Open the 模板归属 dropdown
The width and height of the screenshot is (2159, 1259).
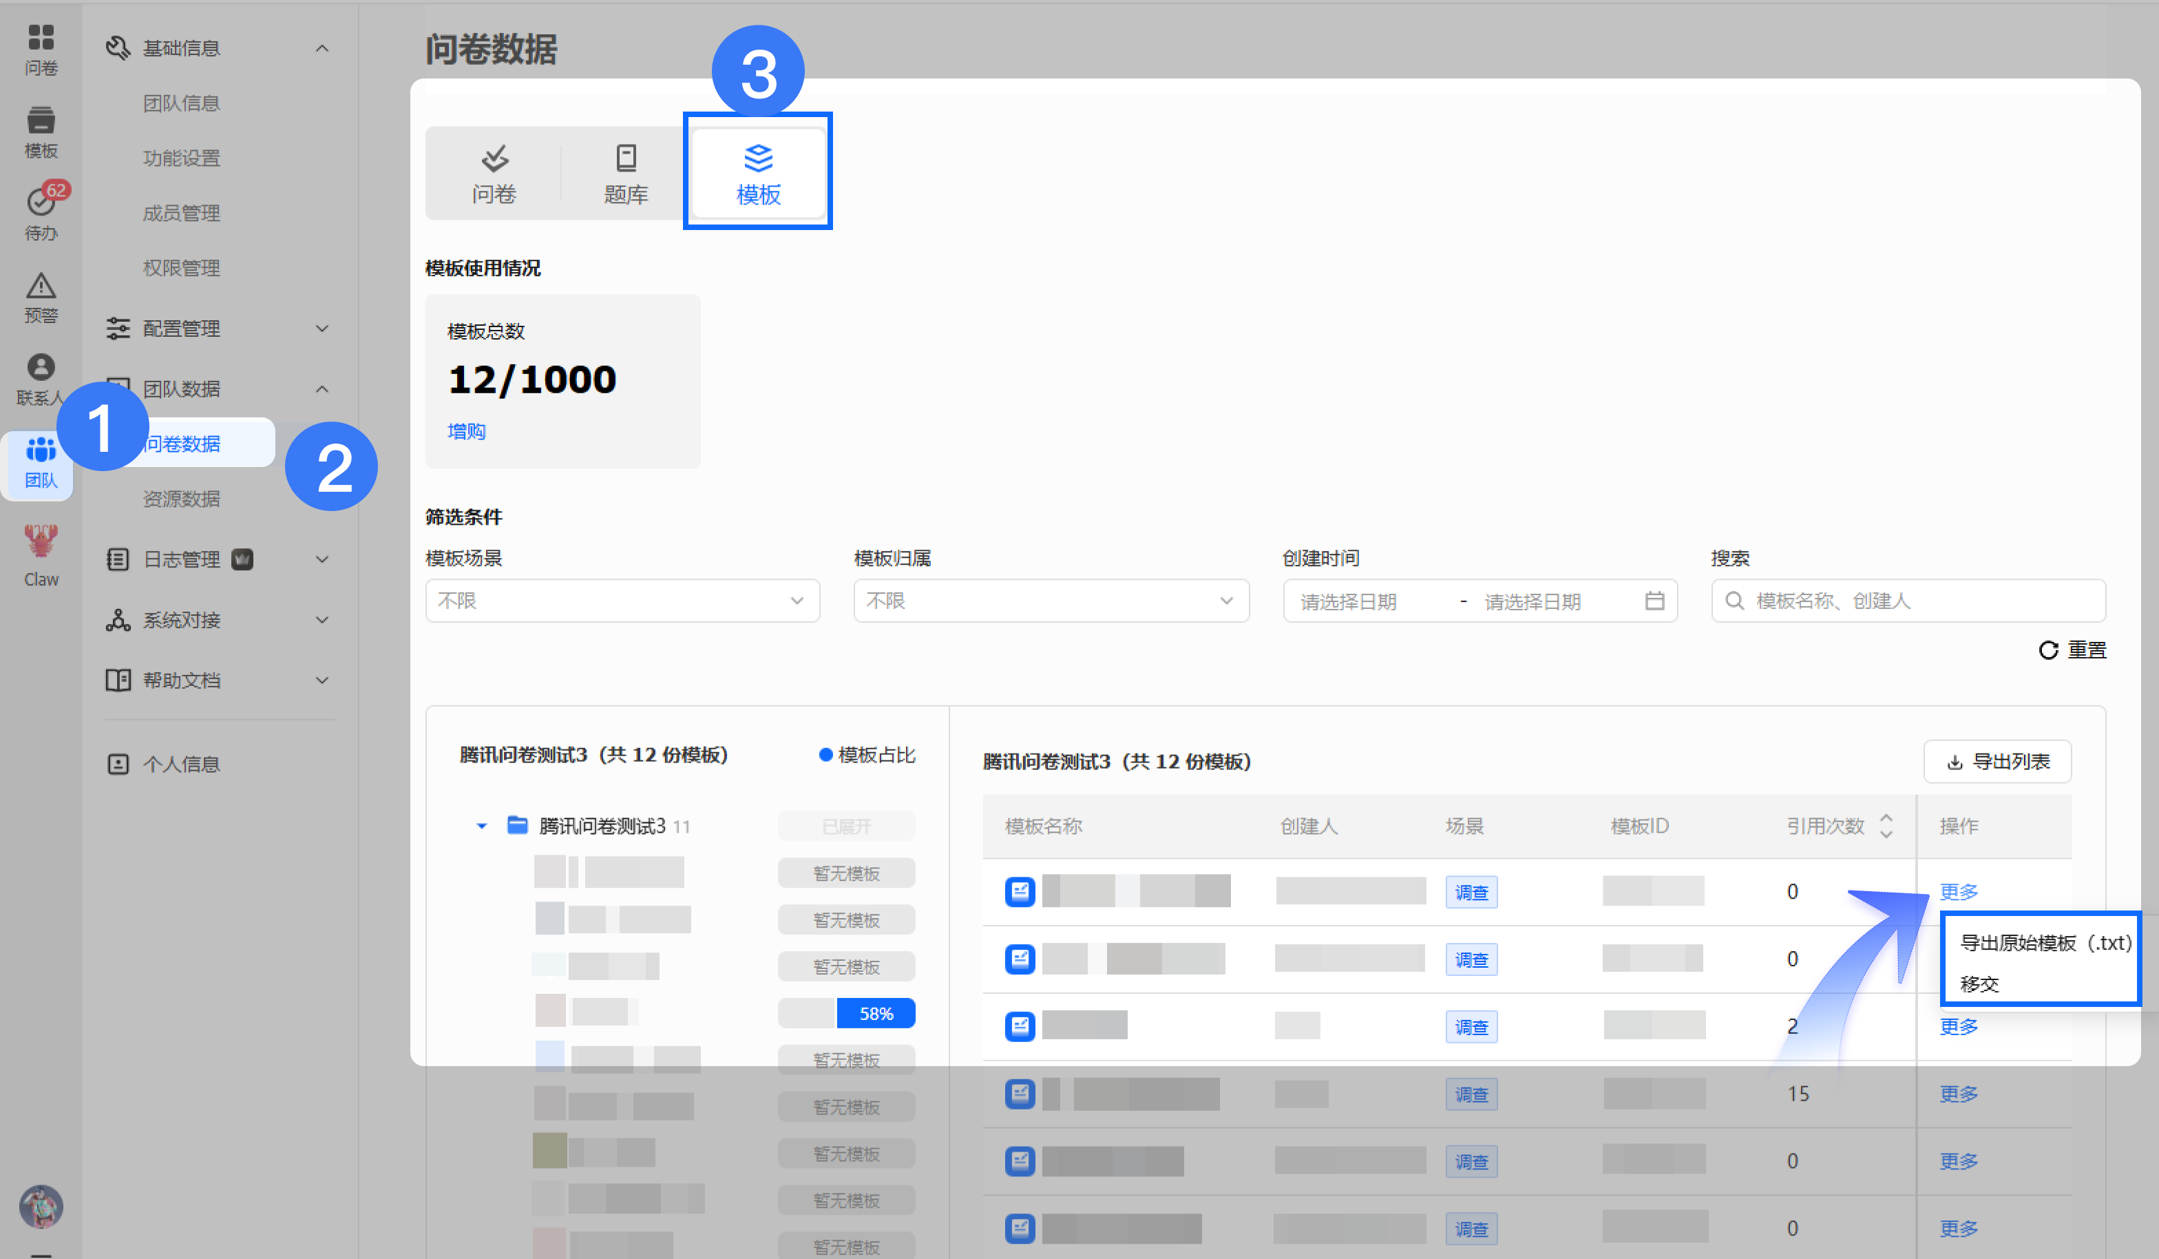[x=1051, y=601]
